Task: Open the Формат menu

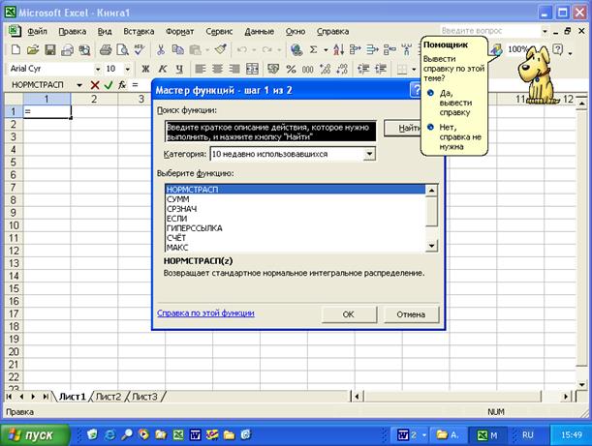Action: [x=179, y=31]
